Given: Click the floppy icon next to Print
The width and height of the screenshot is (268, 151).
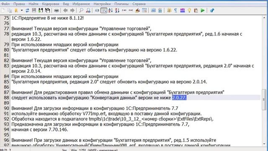Looking at the screenshot, I should [47, 10].
